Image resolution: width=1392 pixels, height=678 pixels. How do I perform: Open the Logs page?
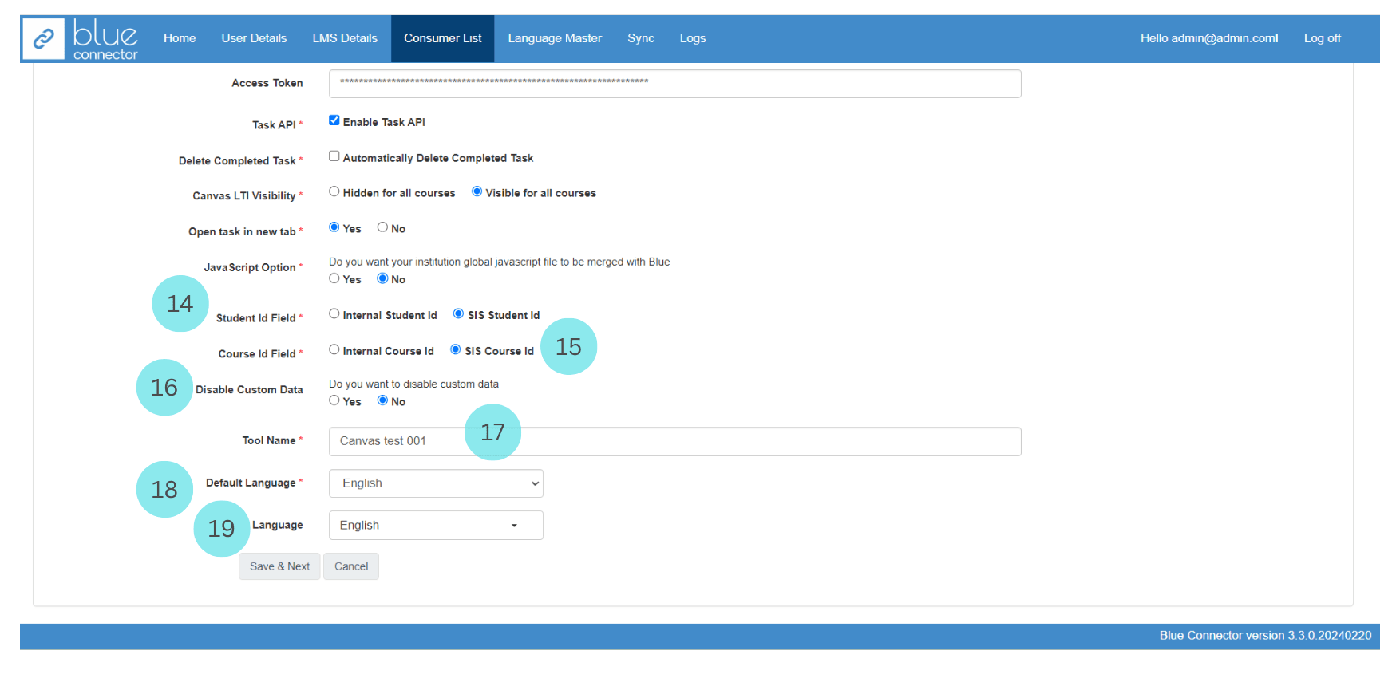coord(693,38)
